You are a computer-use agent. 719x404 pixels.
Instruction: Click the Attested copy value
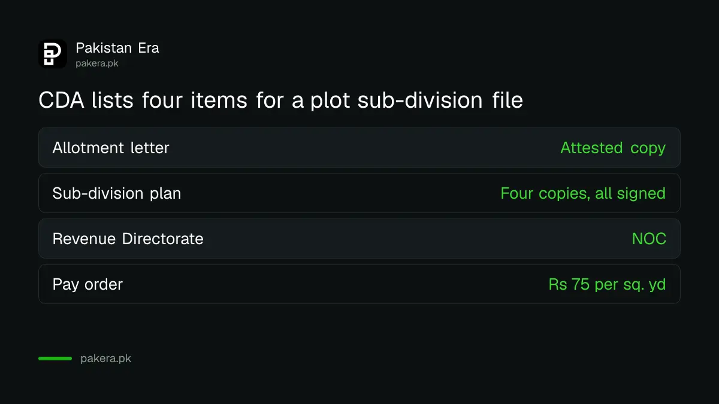pos(613,148)
